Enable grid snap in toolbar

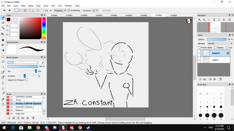(25, 10)
